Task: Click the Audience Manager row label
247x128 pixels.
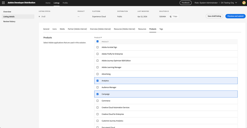Action: click(109, 87)
